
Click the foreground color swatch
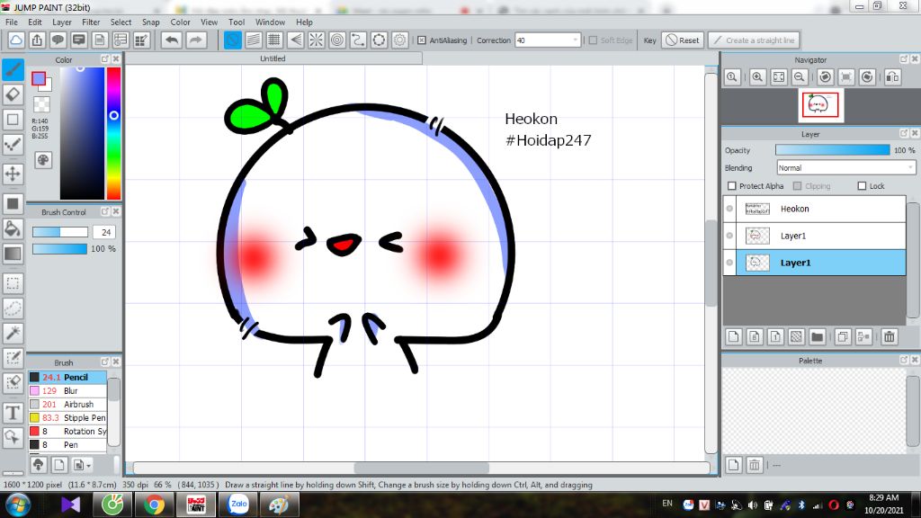pos(39,79)
